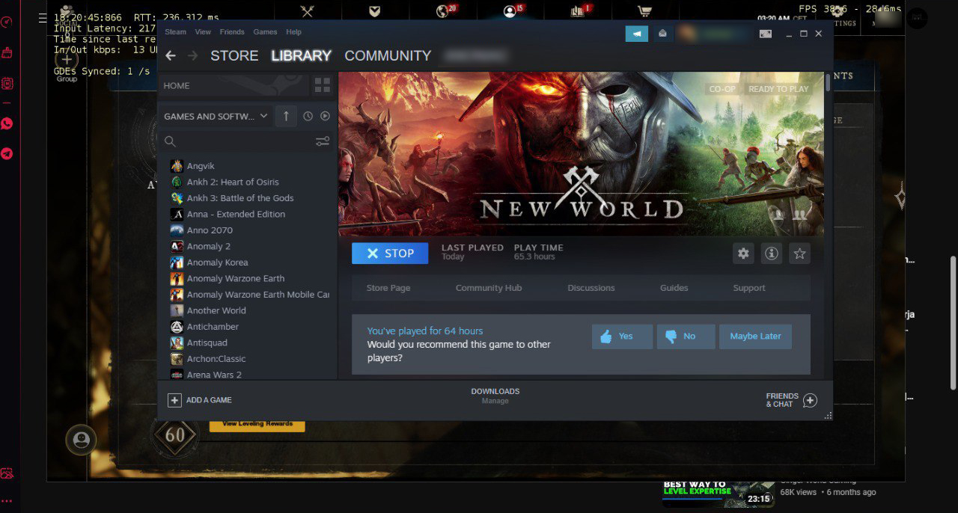This screenshot has height=513, width=958.
Task: Open Steam menu in menu bar
Action: coord(176,32)
